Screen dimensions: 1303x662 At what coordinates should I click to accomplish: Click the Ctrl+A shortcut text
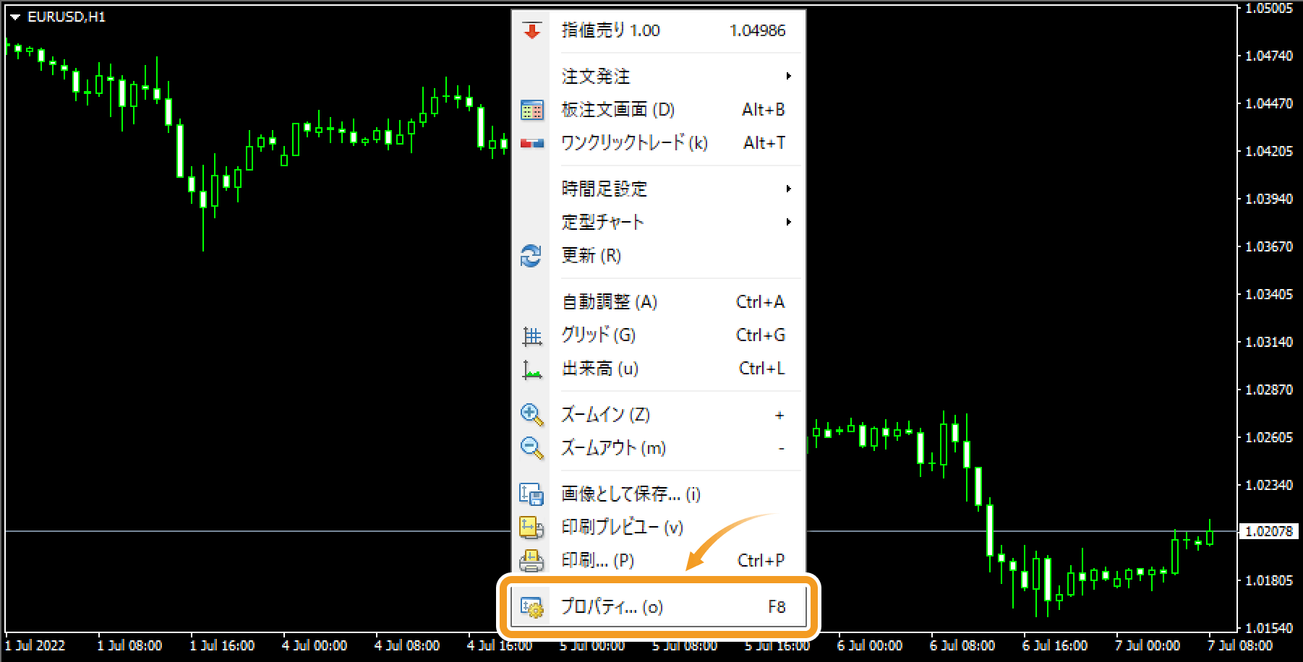coord(760,302)
